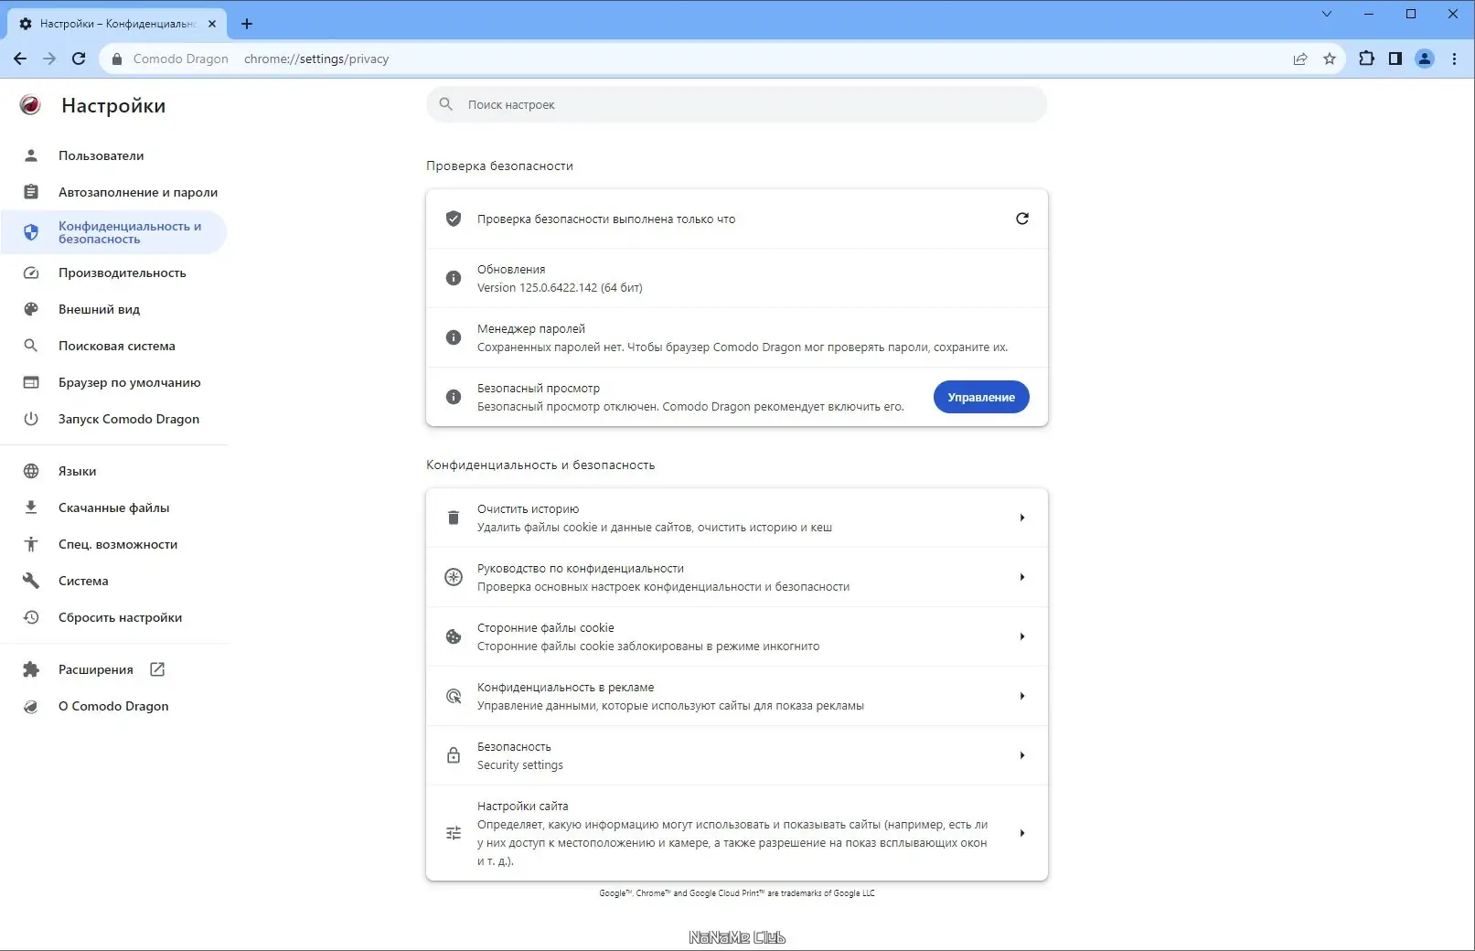Click the lock icon in the address bar

click(116, 59)
